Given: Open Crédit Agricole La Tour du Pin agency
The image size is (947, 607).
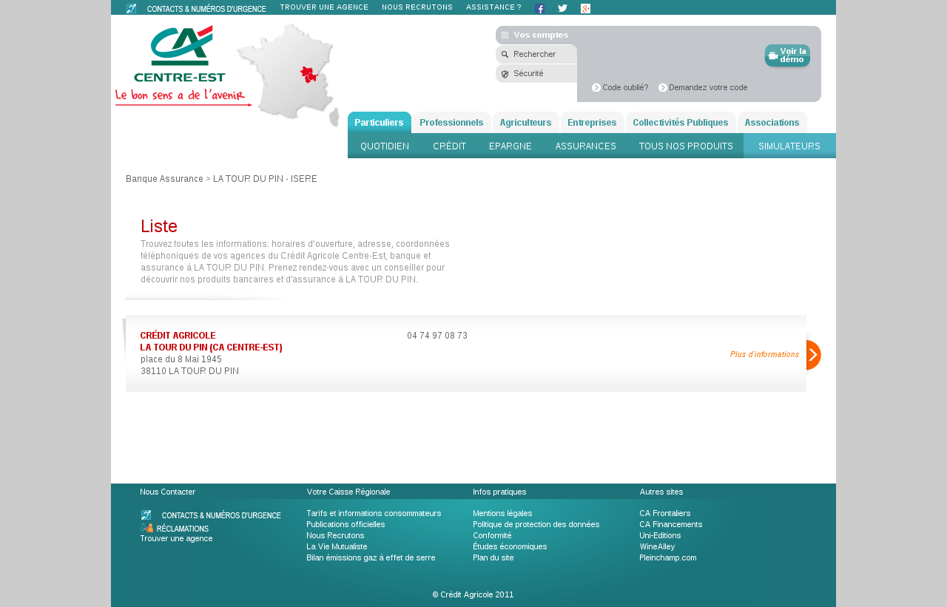Looking at the screenshot, I should pos(212,342).
